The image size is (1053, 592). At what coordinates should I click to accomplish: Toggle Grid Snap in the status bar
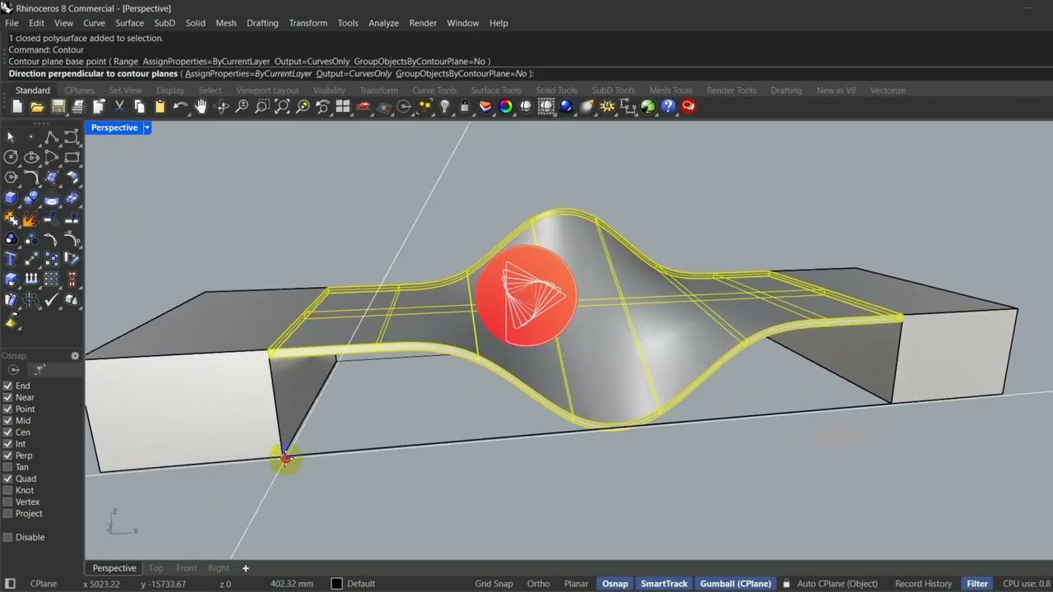(494, 584)
